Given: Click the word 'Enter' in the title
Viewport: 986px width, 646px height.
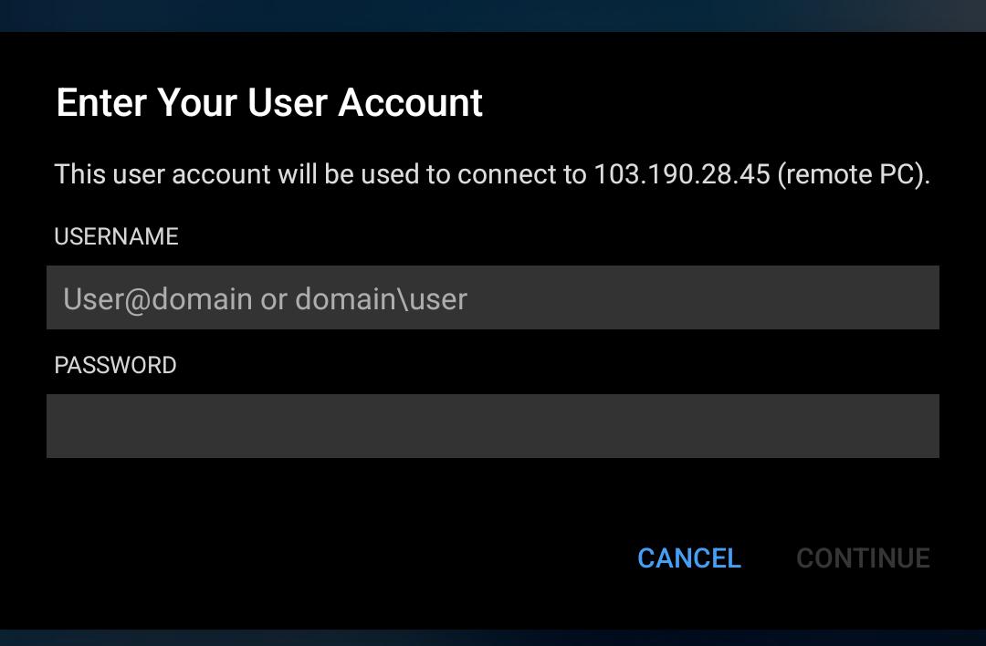Looking at the screenshot, I should 101,103.
